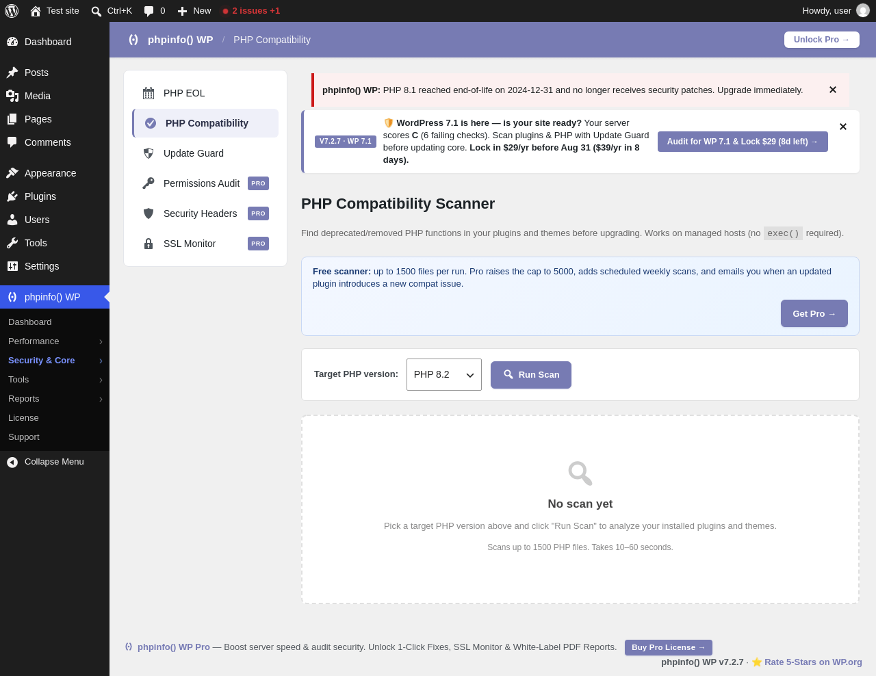Click the Collapse Menu arrow icon
The width and height of the screenshot is (876, 676).
(12, 463)
